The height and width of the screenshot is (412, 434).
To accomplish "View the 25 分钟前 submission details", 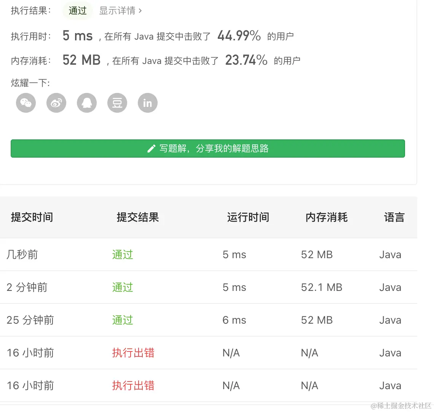I will [122, 320].
